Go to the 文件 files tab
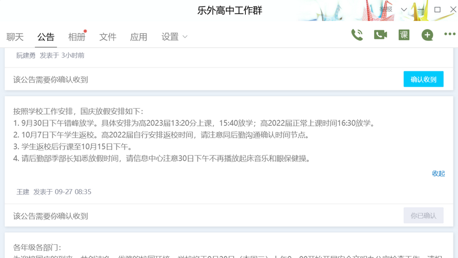Screen dimensions: 458x258 [108, 37]
